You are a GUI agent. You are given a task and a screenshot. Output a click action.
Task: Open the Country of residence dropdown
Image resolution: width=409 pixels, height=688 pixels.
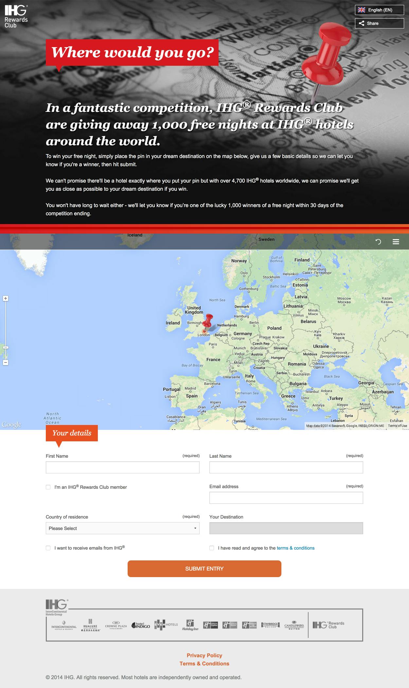coord(123,528)
